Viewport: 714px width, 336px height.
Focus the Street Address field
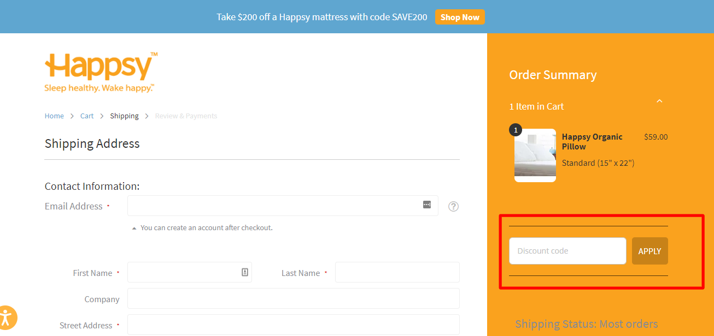[294, 325]
